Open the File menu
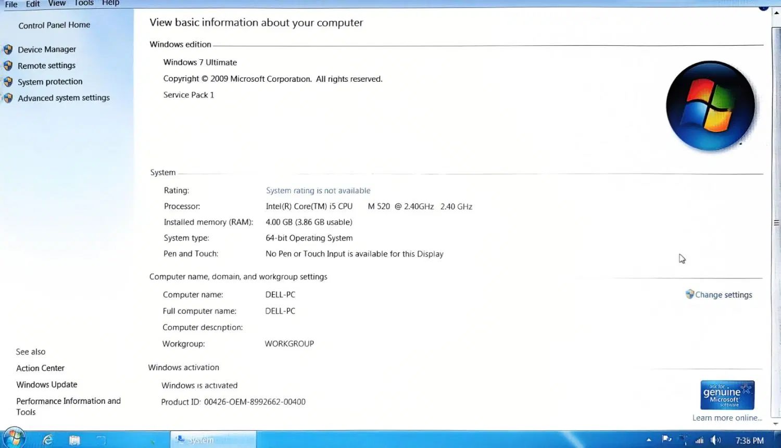The height and width of the screenshot is (448, 781). coord(11,4)
